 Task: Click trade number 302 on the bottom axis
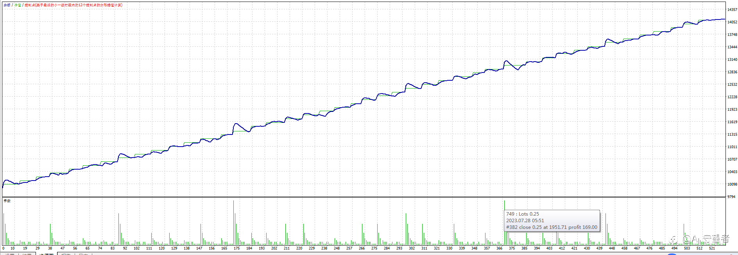coord(412,248)
